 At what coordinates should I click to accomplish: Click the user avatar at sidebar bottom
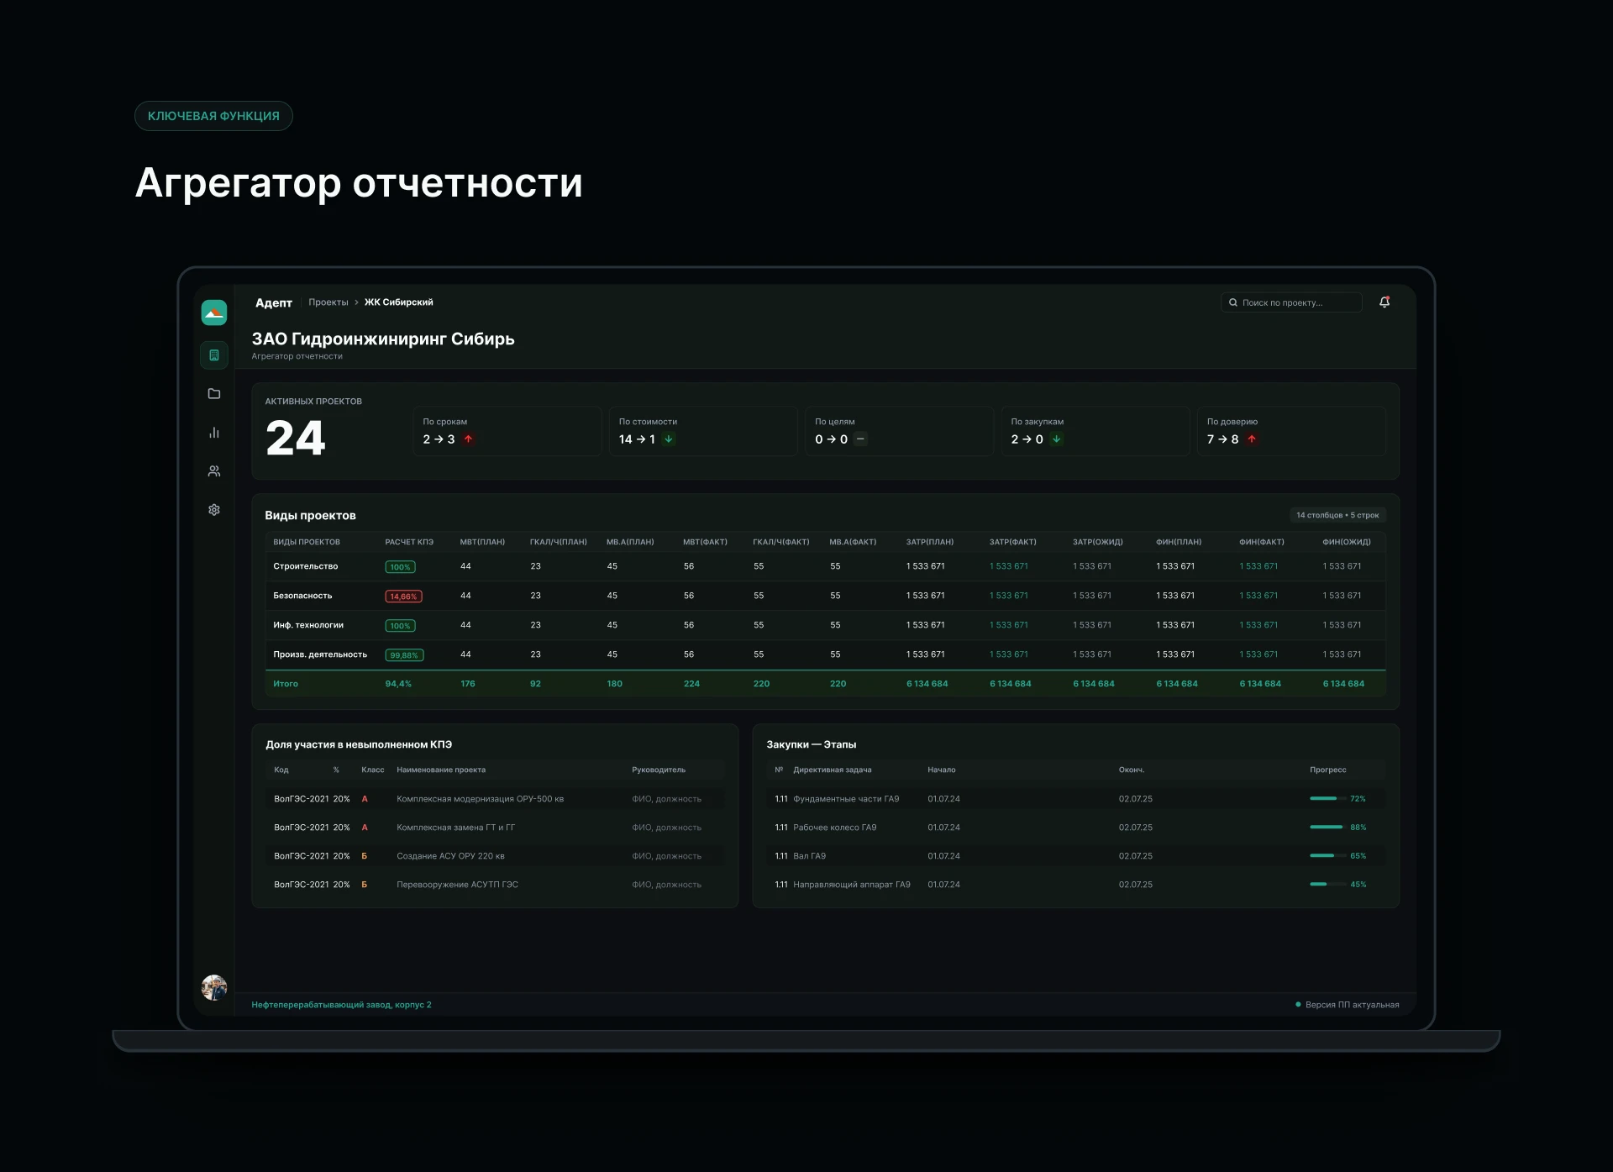point(214,987)
